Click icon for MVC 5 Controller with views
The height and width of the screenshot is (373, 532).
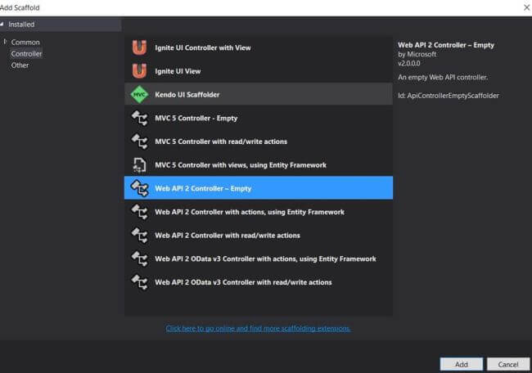pos(139,165)
